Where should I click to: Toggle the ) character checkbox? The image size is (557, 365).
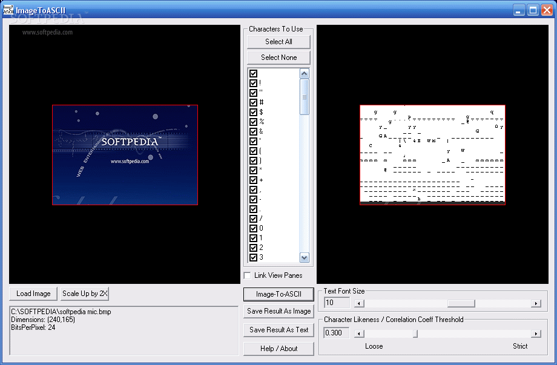(x=253, y=160)
